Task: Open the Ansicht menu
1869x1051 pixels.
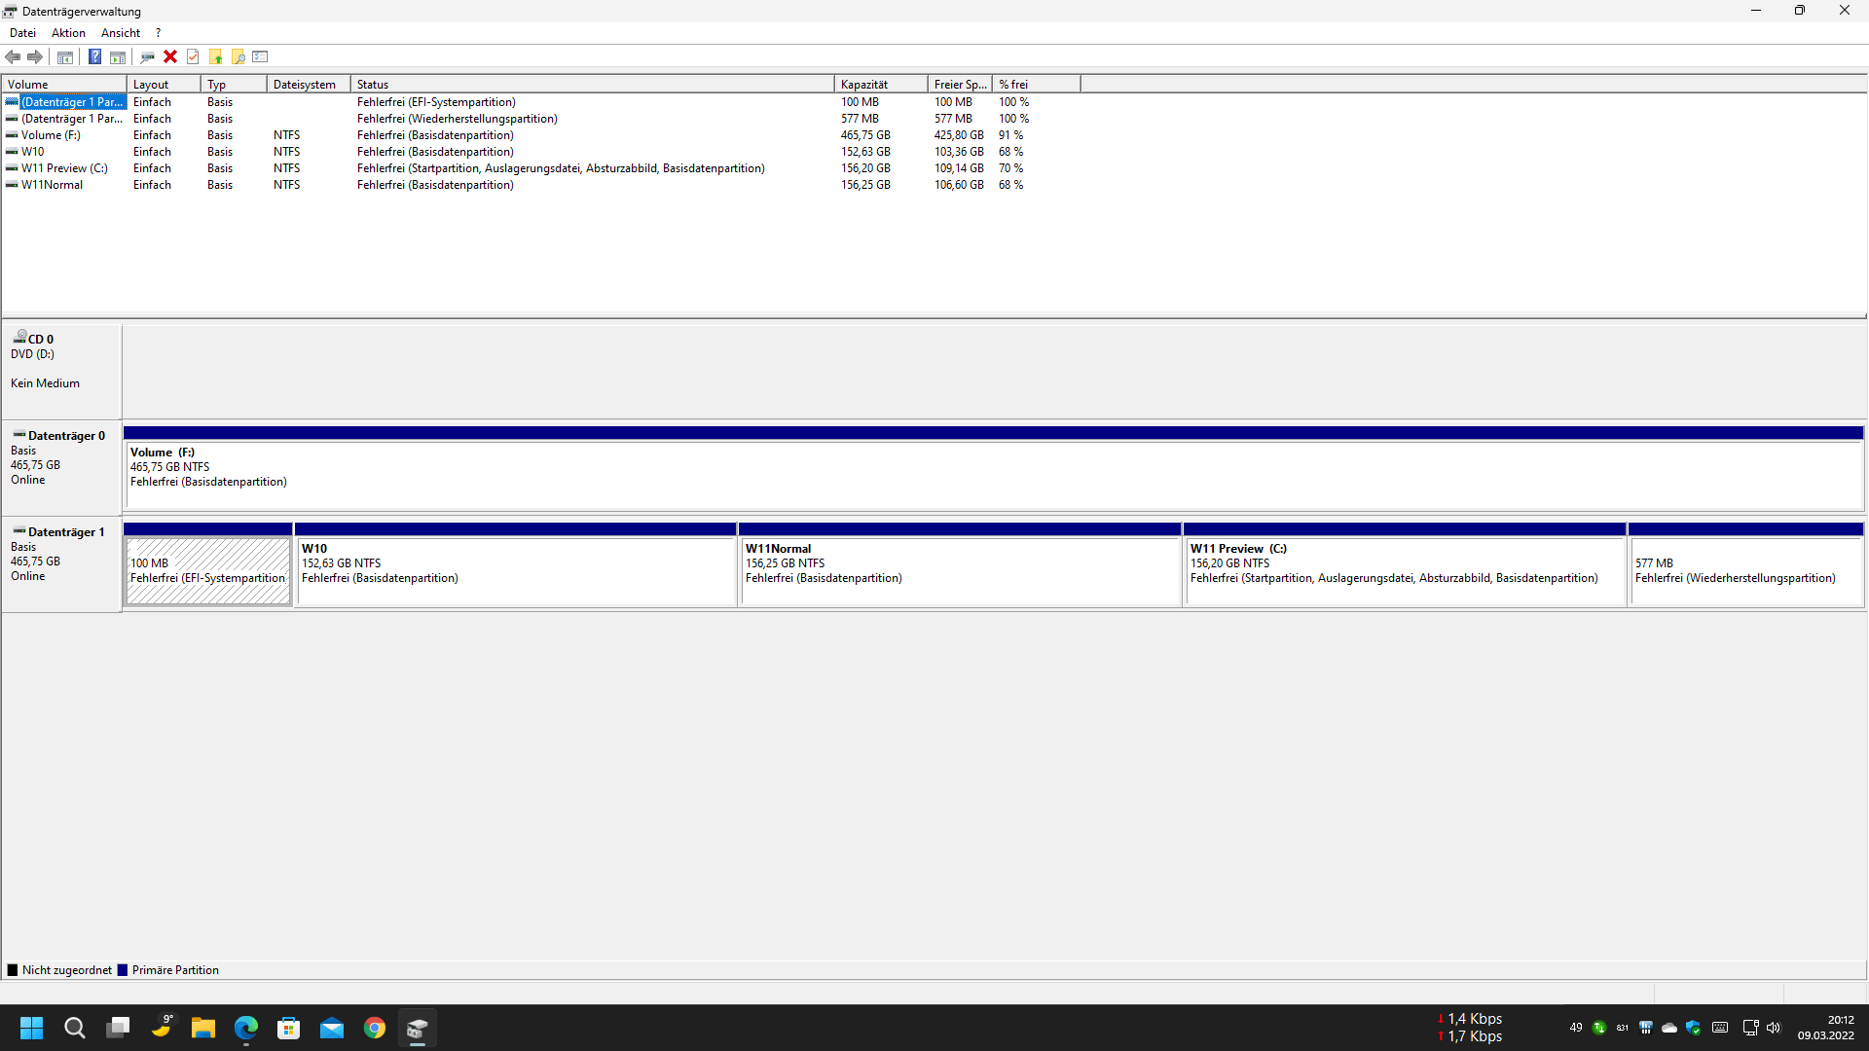Action: point(121,33)
